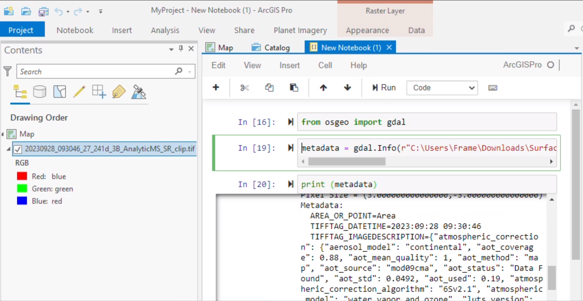Move selected cell up arrow
This screenshot has width=583, height=301.
coord(323,87)
